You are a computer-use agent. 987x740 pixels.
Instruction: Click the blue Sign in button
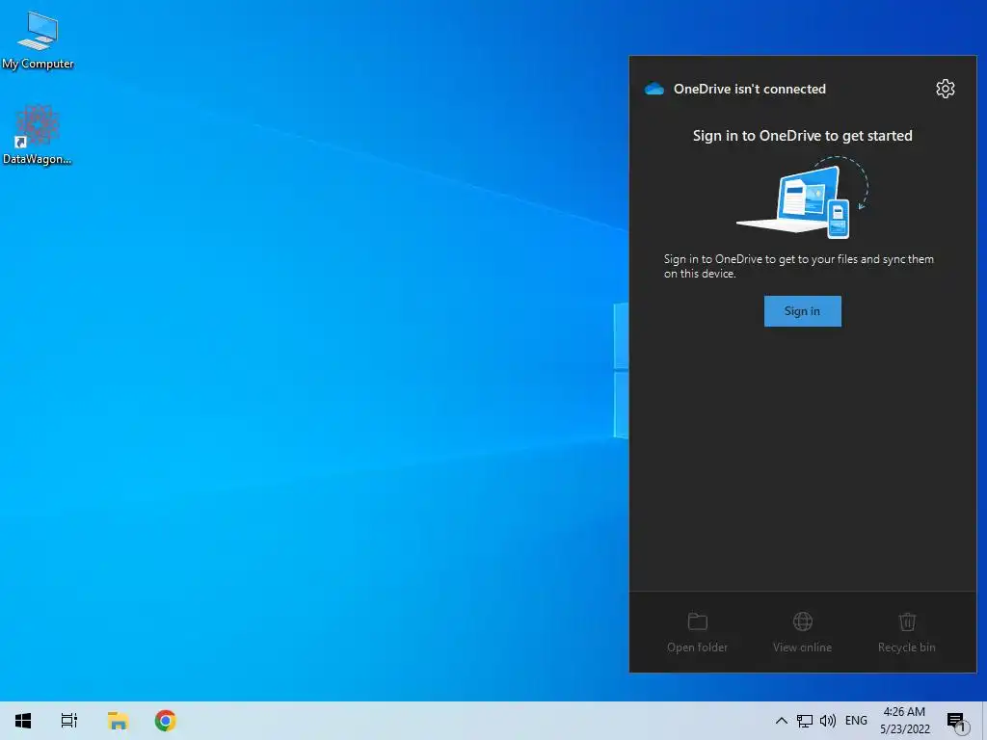(x=803, y=311)
